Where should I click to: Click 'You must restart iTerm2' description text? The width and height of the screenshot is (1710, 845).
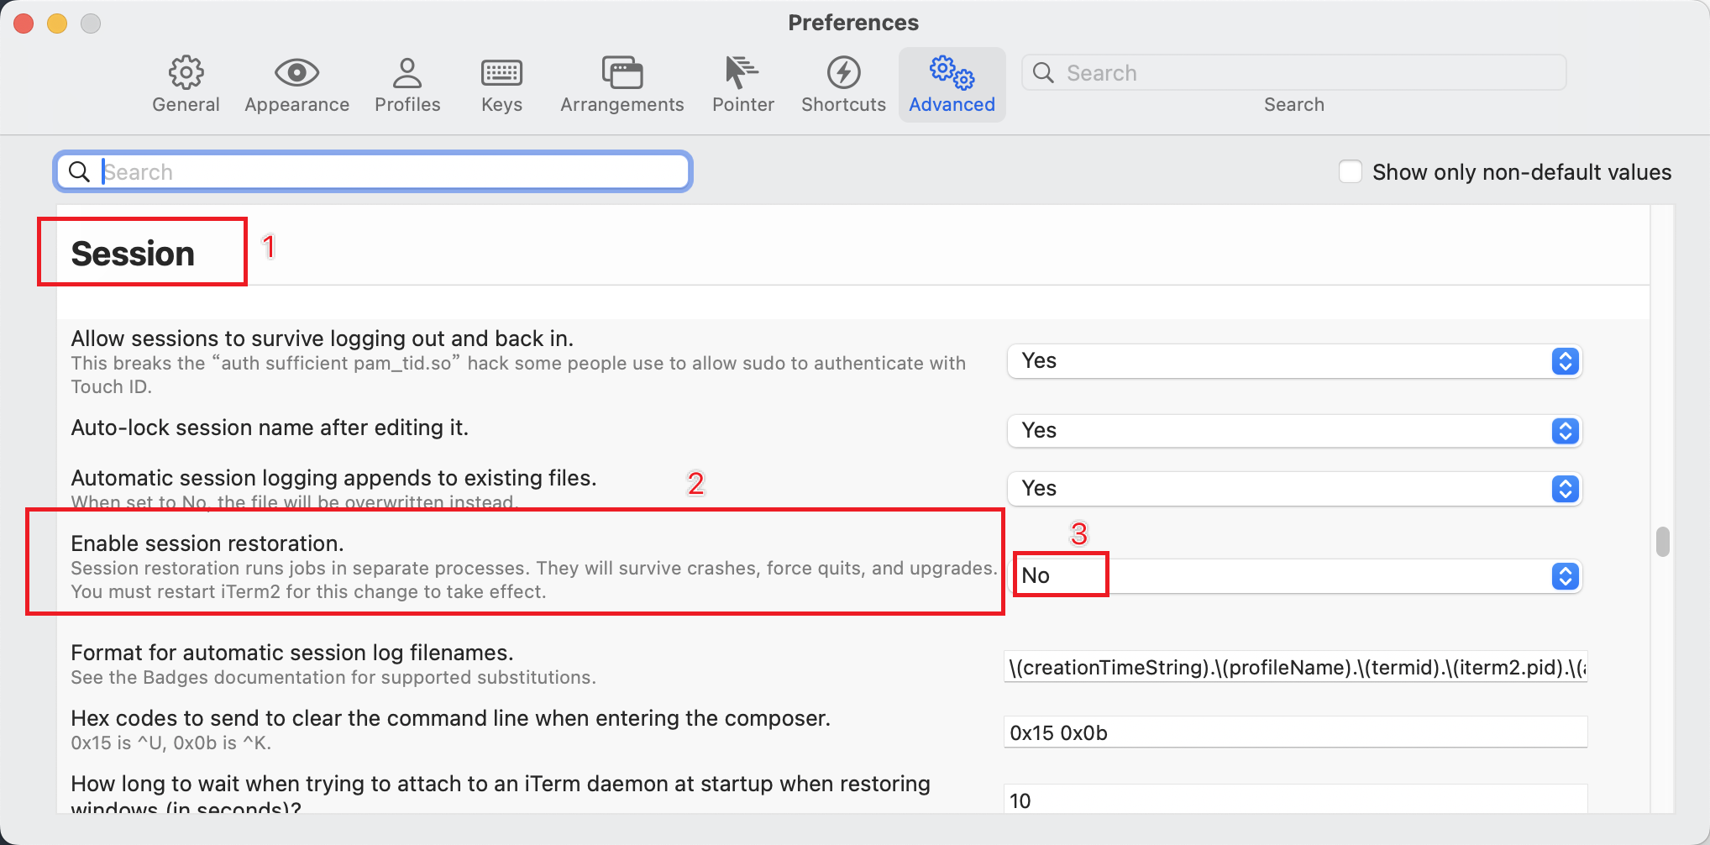coord(308,591)
